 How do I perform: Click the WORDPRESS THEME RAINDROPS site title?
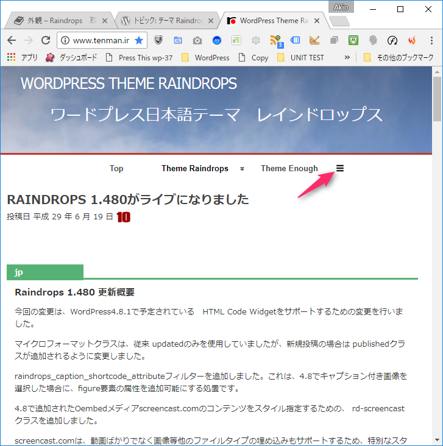point(129,83)
